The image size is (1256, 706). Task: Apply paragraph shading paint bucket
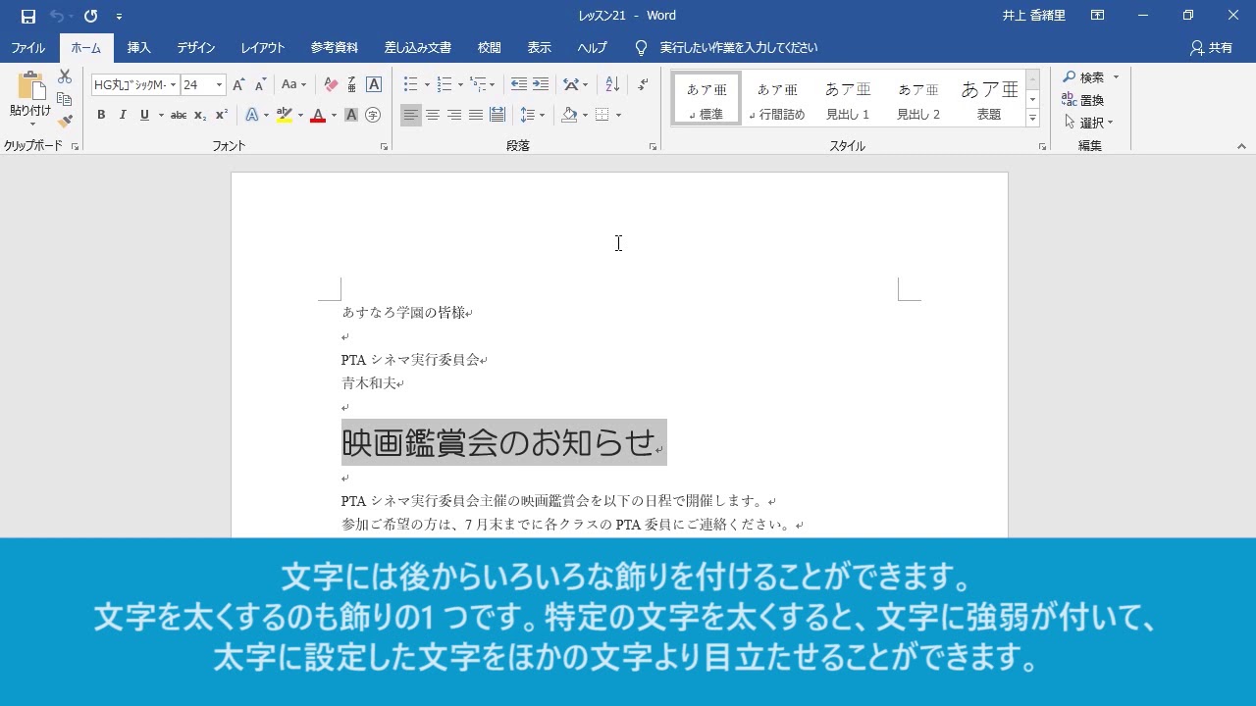pyautogui.click(x=569, y=115)
